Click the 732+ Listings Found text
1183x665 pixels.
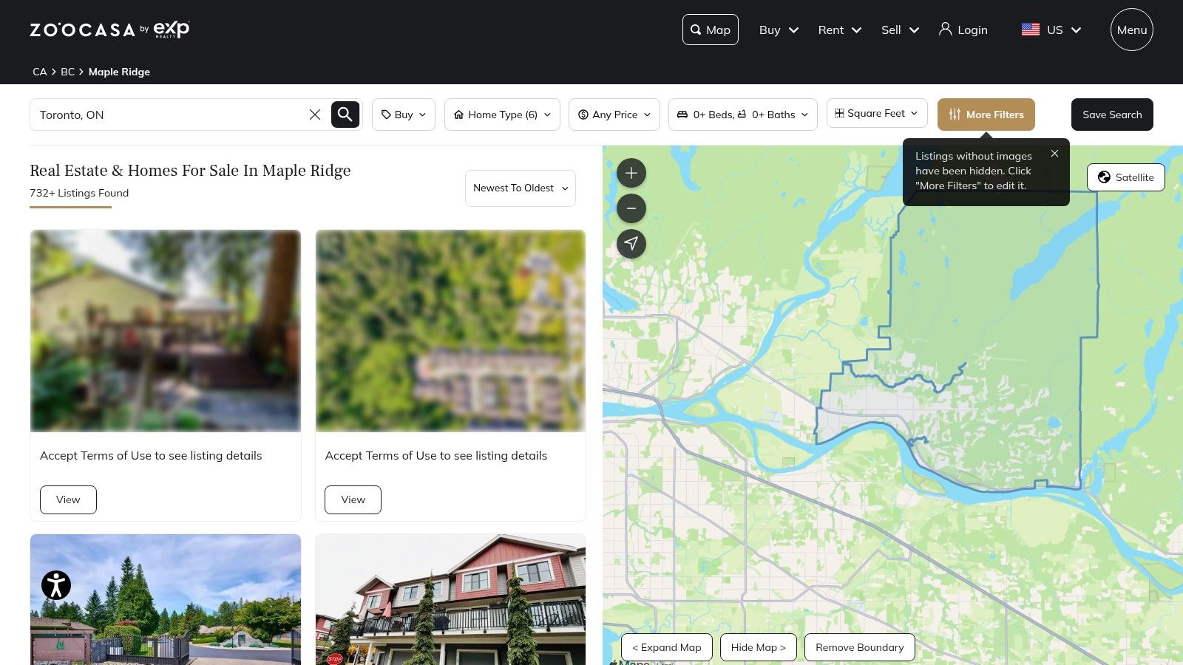(x=79, y=193)
